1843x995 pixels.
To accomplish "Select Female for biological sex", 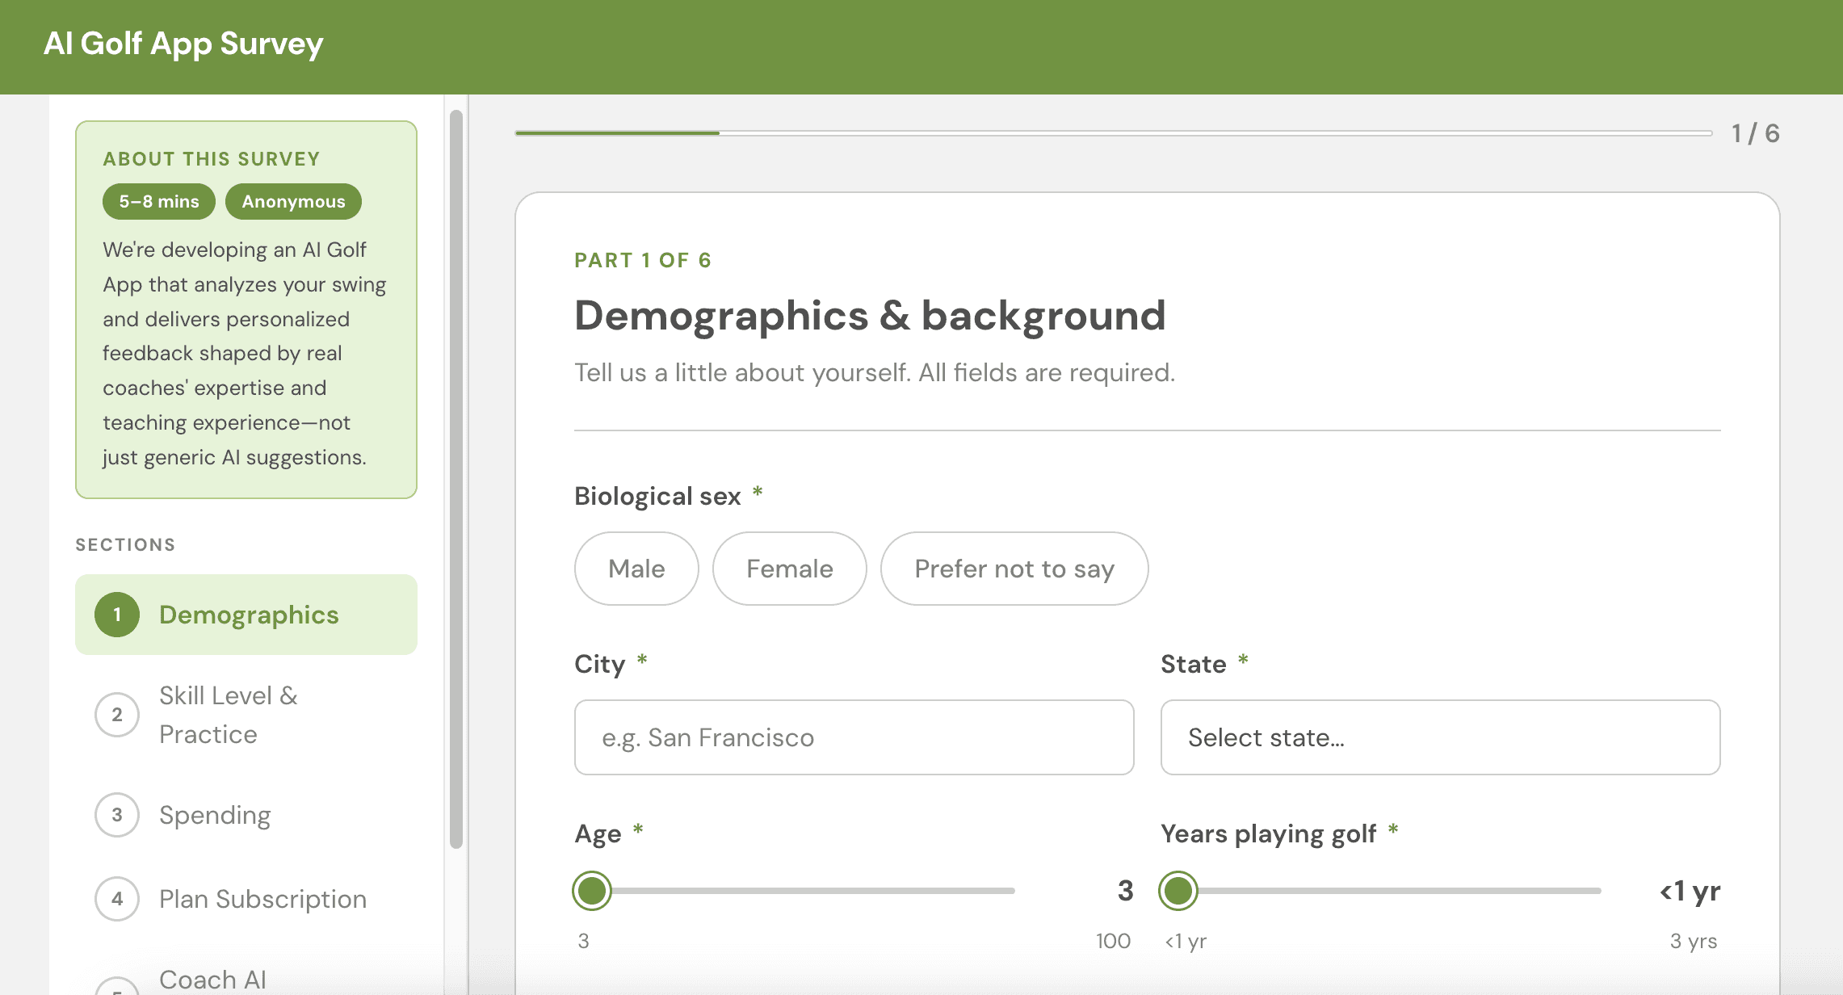I will (789, 569).
